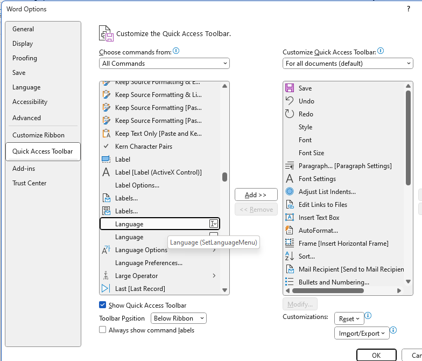The image size is (422, 361).
Task: Click the Large Operator submenu arrow
Action: [214, 276]
